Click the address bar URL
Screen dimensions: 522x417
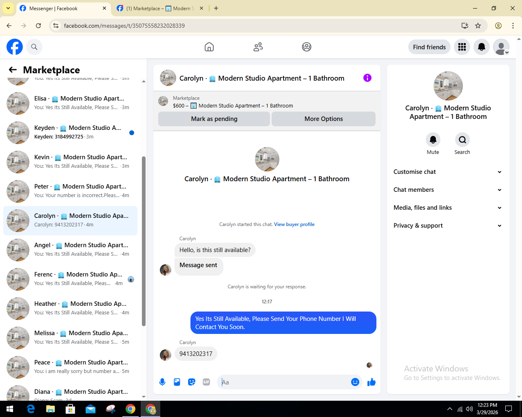(124, 26)
